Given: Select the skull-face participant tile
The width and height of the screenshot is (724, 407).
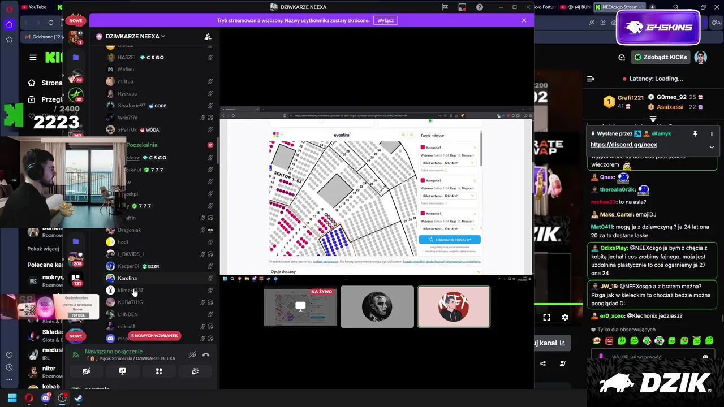Looking at the screenshot, I should [x=377, y=306].
